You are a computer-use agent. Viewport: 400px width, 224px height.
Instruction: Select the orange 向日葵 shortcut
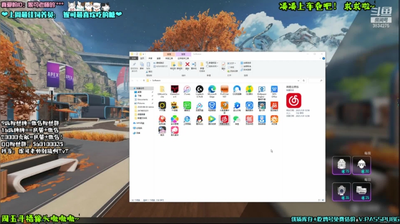pyautogui.click(x=274, y=120)
